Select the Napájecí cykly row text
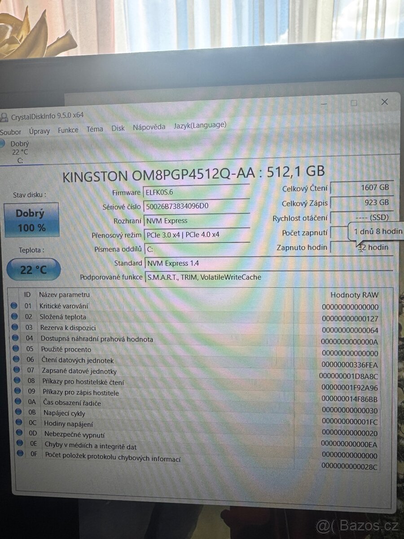This screenshot has height=539, width=404. point(64,413)
